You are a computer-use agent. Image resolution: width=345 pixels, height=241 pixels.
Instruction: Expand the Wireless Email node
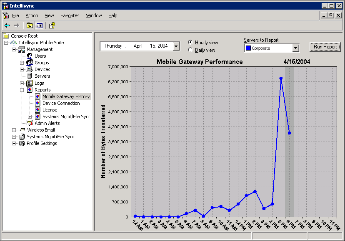14,130
